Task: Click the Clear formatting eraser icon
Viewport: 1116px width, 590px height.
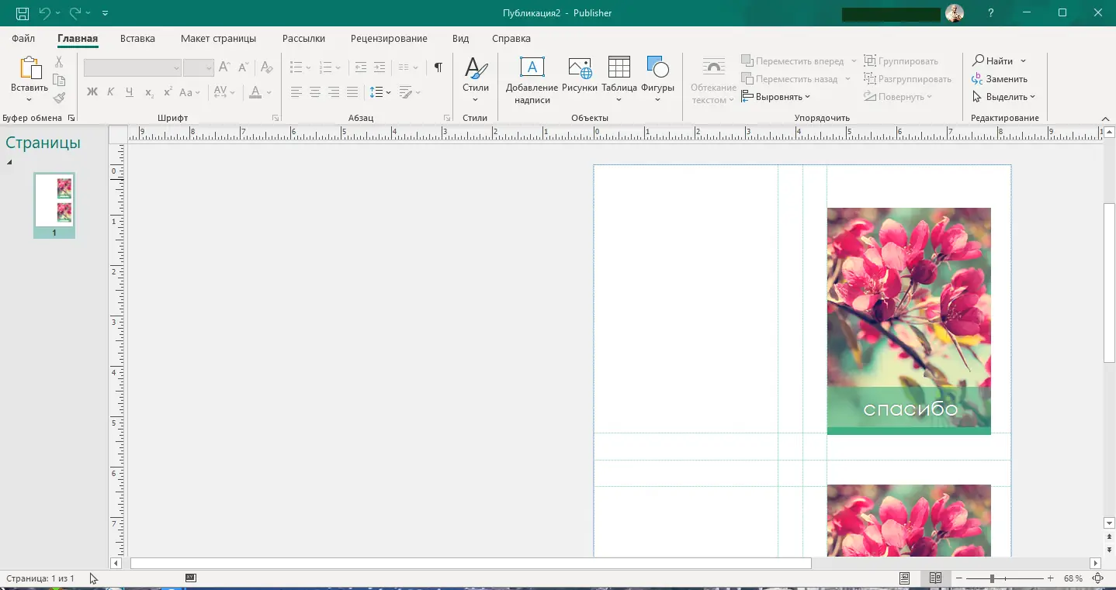Action: (266, 67)
